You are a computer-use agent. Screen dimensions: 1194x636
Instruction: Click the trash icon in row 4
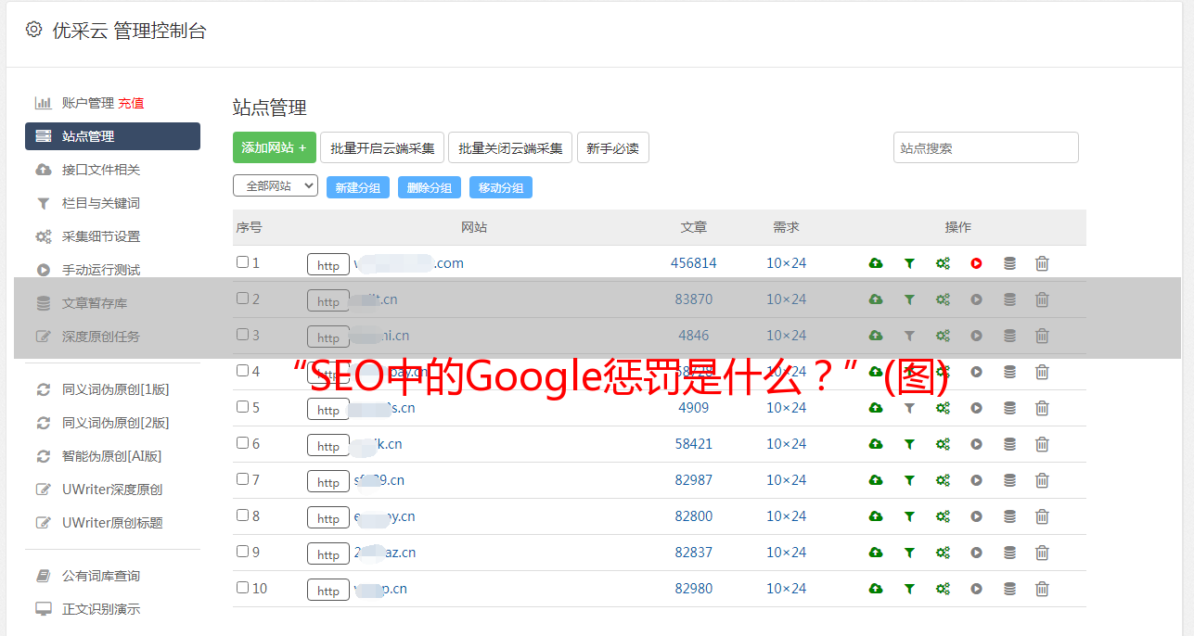(x=1042, y=372)
